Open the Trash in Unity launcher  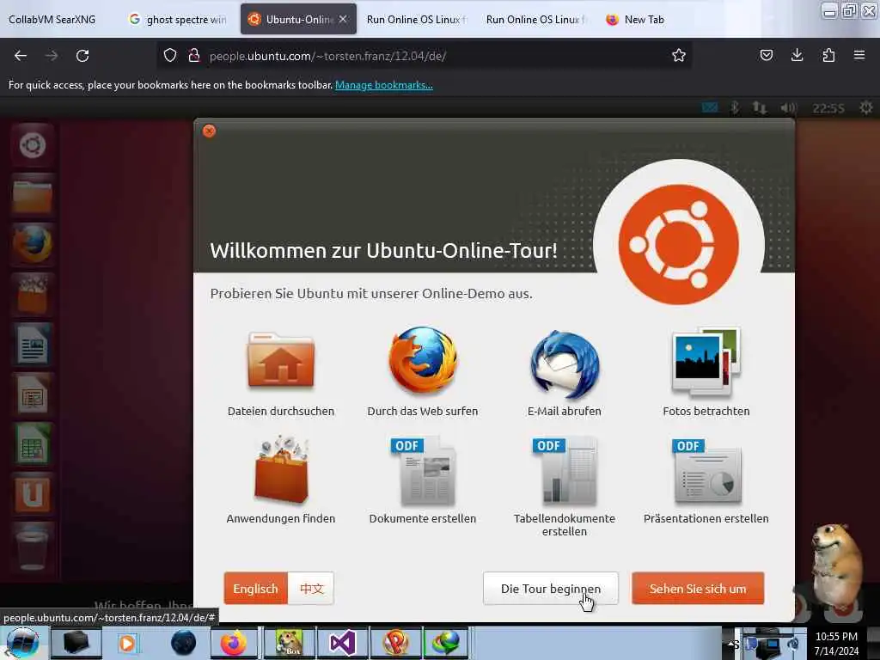click(32, 547)
